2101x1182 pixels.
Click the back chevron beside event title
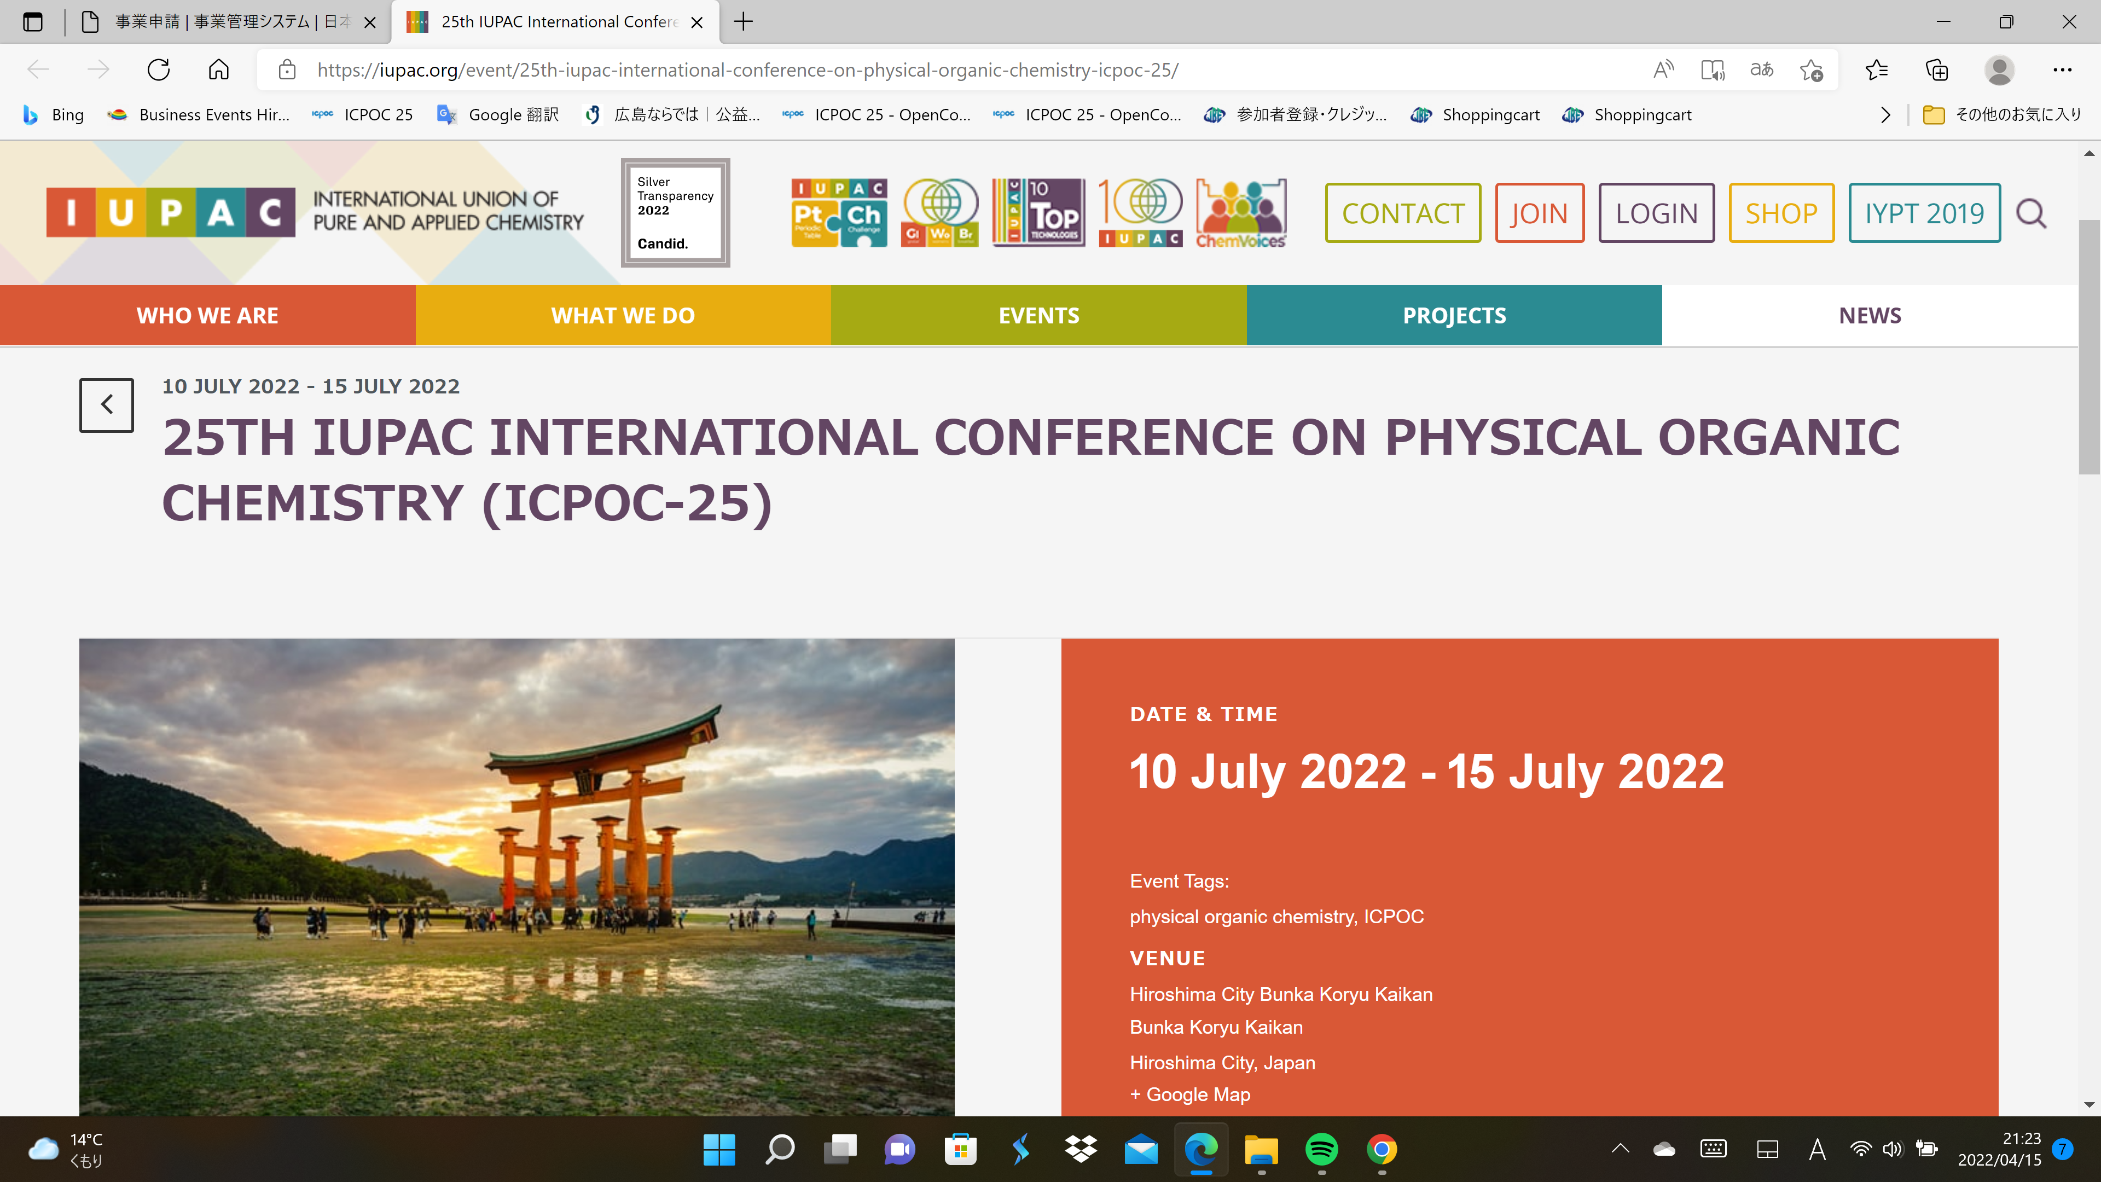click(x=106, y=404)
